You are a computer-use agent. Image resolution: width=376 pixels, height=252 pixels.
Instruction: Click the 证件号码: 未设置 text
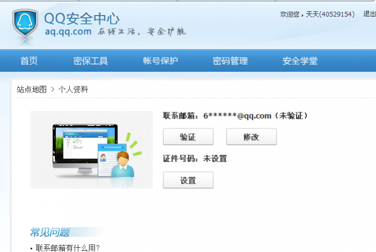click(195, 159)
